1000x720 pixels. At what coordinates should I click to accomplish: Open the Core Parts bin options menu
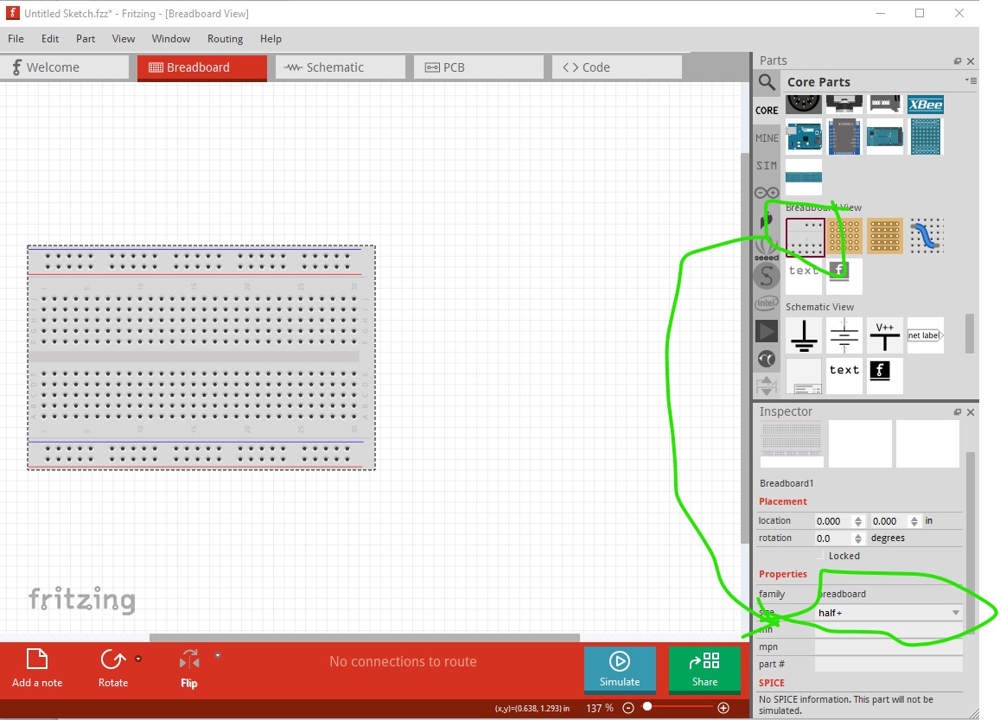pos(971,80)
